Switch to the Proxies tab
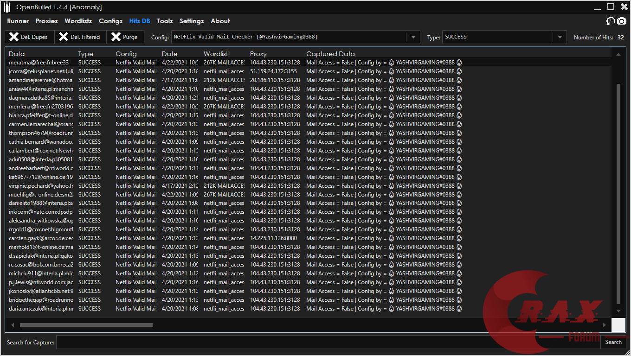This screenshot has width=631, height=356. 46,21
